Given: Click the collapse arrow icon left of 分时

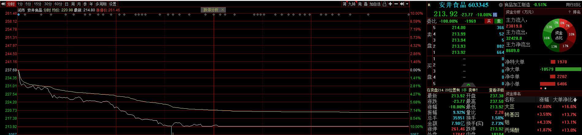Looking at the screenshot, I should 3,4.
